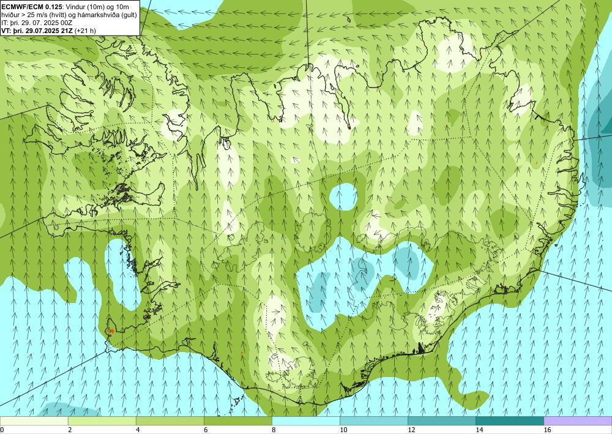The width and height of the screenshot is (612, 434).
Task: Click the pale cream 0–2 legend color
Action: pos(34,421)
